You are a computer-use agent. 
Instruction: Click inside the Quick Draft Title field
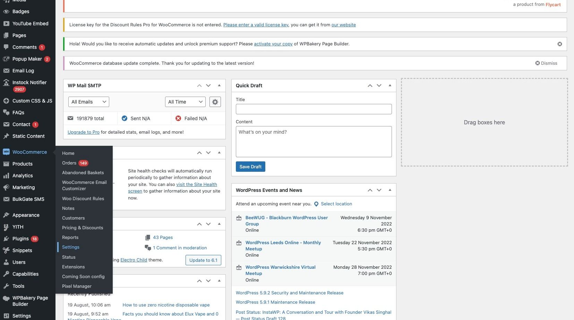313,109
